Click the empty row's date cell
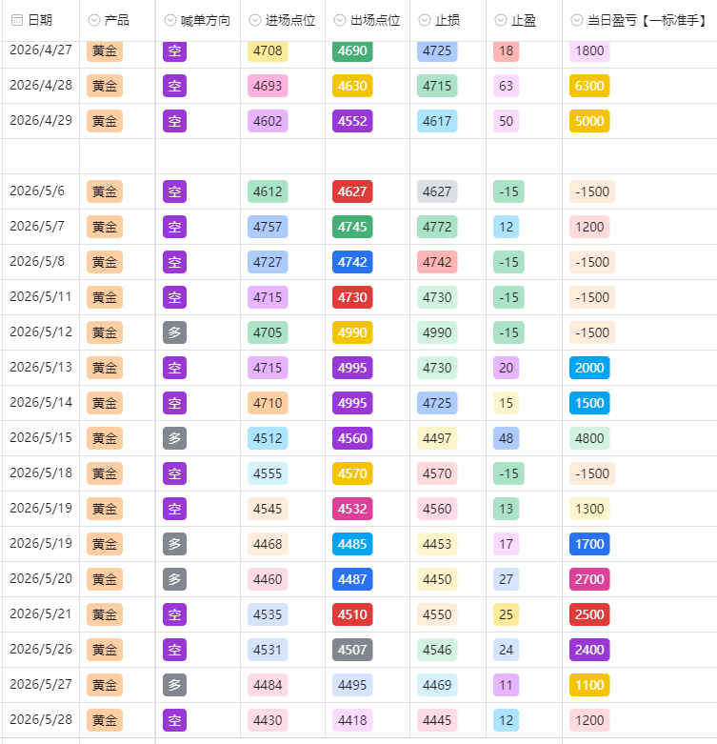Viewport: 717px width, 744px height. 41,156
